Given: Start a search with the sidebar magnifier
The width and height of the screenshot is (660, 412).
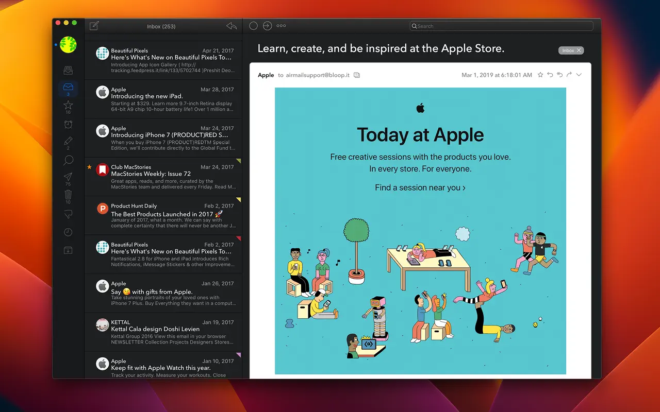Looking at the screenshot, I should tap(68, 160).
